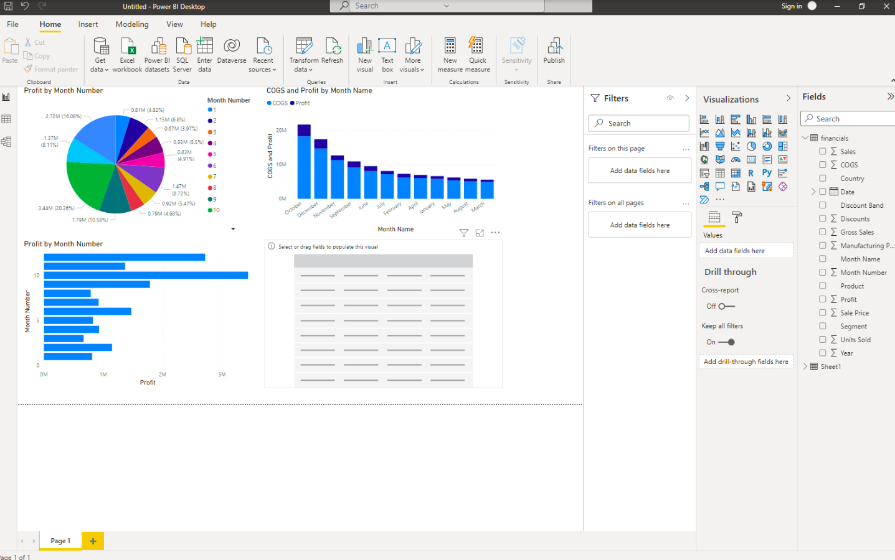
Task: Expand the Date hierarchy field
Action: point(813,192)
